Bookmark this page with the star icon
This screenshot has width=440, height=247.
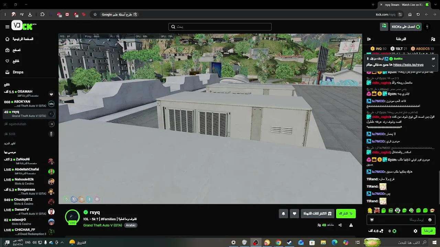point(95,14)
